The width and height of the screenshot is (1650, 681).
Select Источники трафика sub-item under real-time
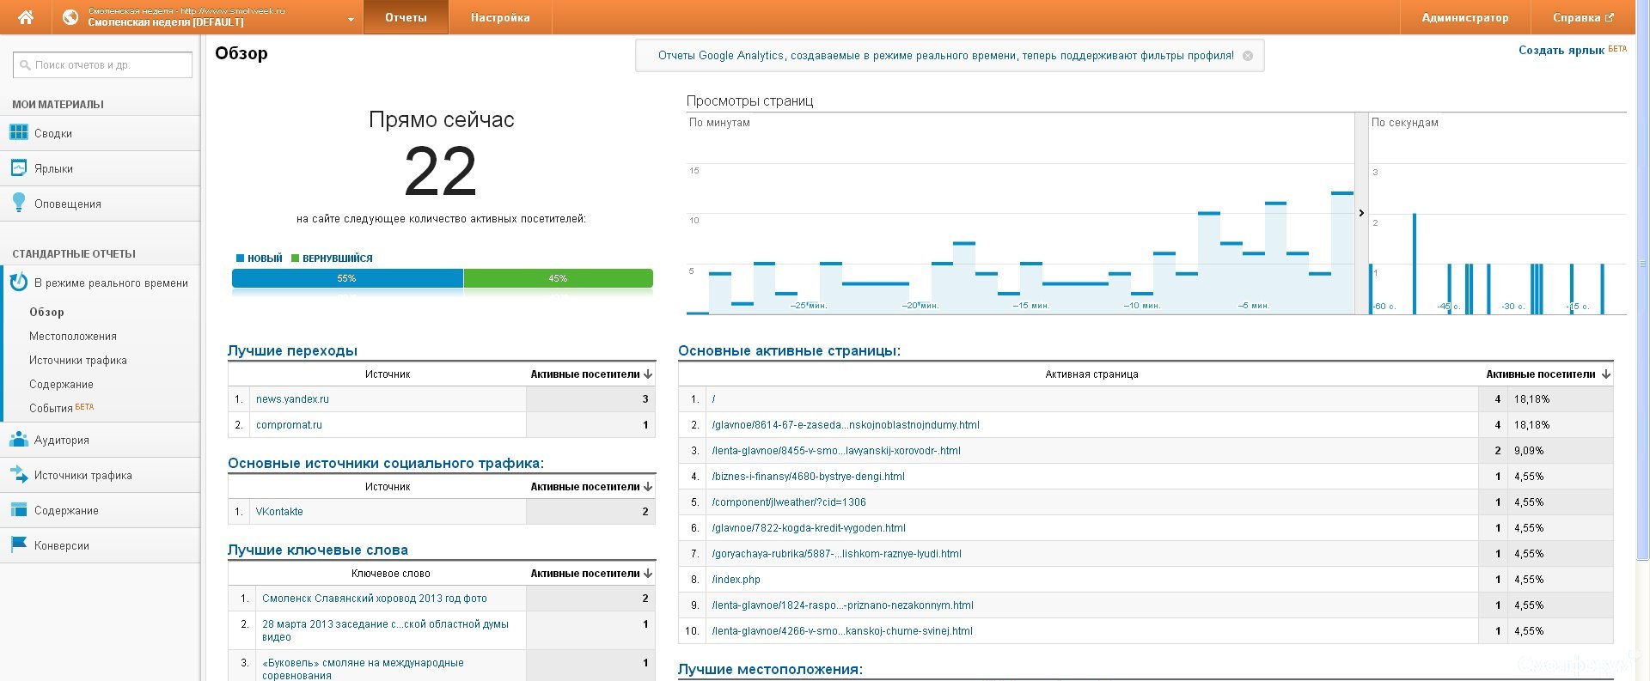click(x=78, y=361)
